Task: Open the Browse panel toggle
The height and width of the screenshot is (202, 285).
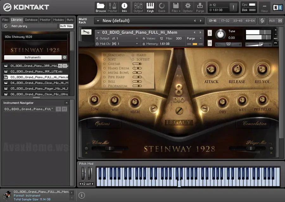Action: (x=101, y=8)
